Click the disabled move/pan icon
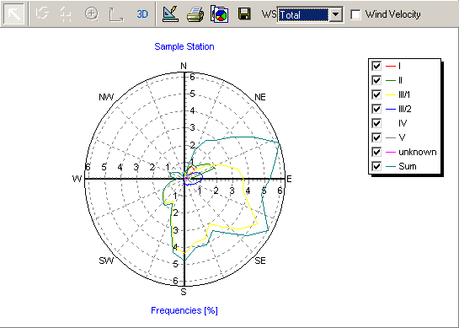 66,14
